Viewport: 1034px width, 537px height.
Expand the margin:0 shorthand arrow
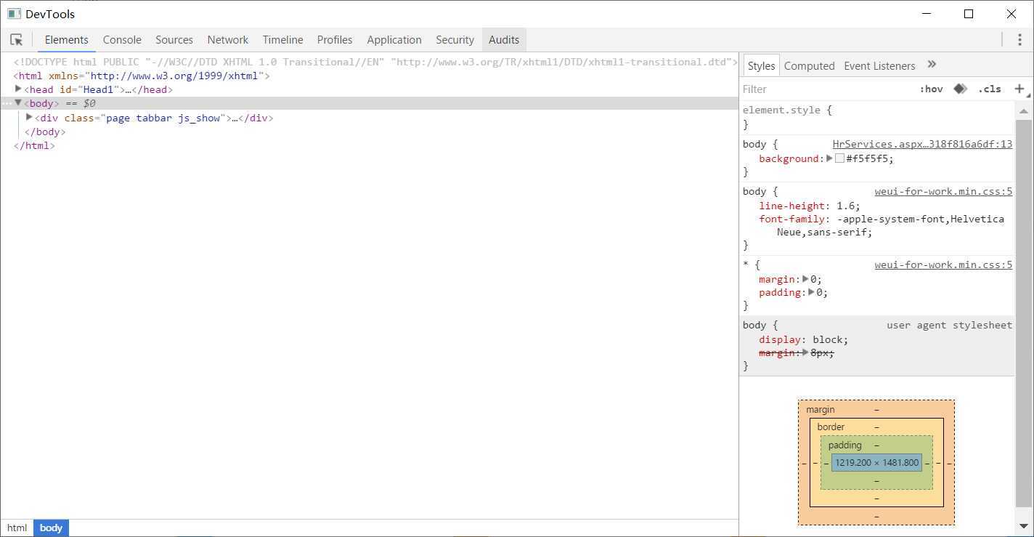[805, 279]
